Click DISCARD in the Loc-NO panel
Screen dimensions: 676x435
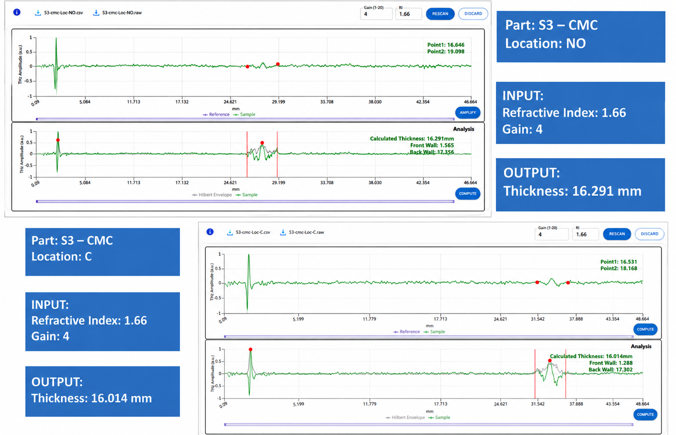(x=473, y=14)
